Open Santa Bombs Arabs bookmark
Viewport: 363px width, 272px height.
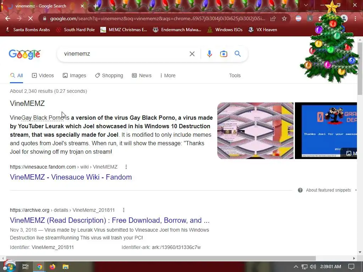(x=28, y=30)
